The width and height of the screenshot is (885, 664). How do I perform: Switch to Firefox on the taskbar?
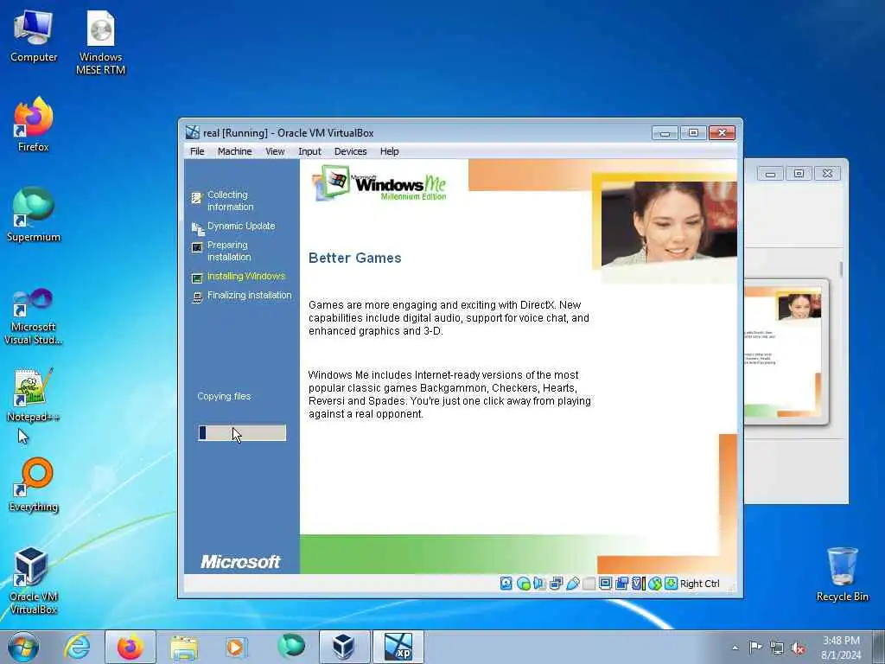[131, 647]
